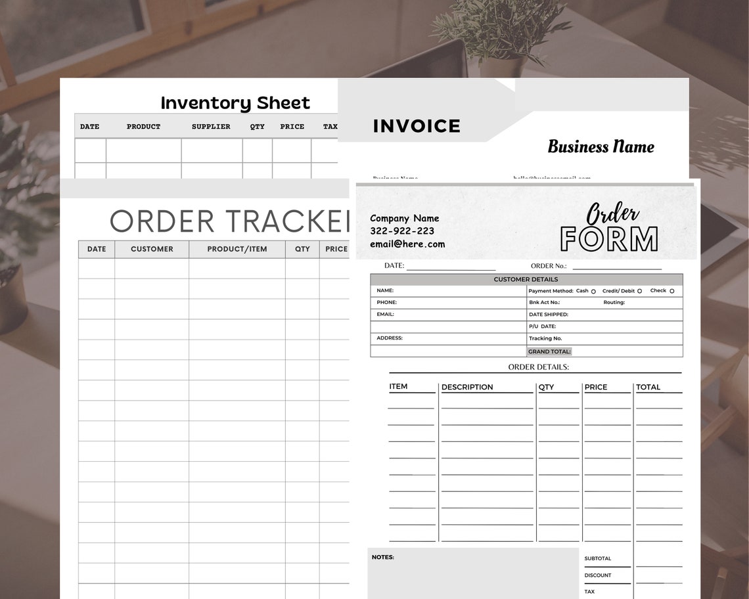The width and height of the screenshot is (749, 599).
Task: Select the Cash payment method radio button
Action: pyautogui.click(x=593, y=290)
